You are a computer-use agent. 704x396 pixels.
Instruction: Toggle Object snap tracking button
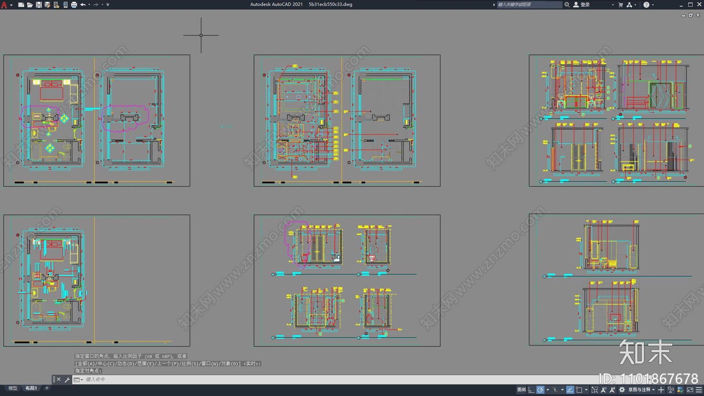(570, 389)
